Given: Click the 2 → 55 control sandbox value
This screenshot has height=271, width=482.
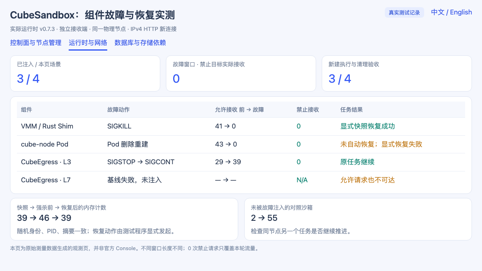Looking at the screenshot, I should pyautogui.click(x=264, y=218).
